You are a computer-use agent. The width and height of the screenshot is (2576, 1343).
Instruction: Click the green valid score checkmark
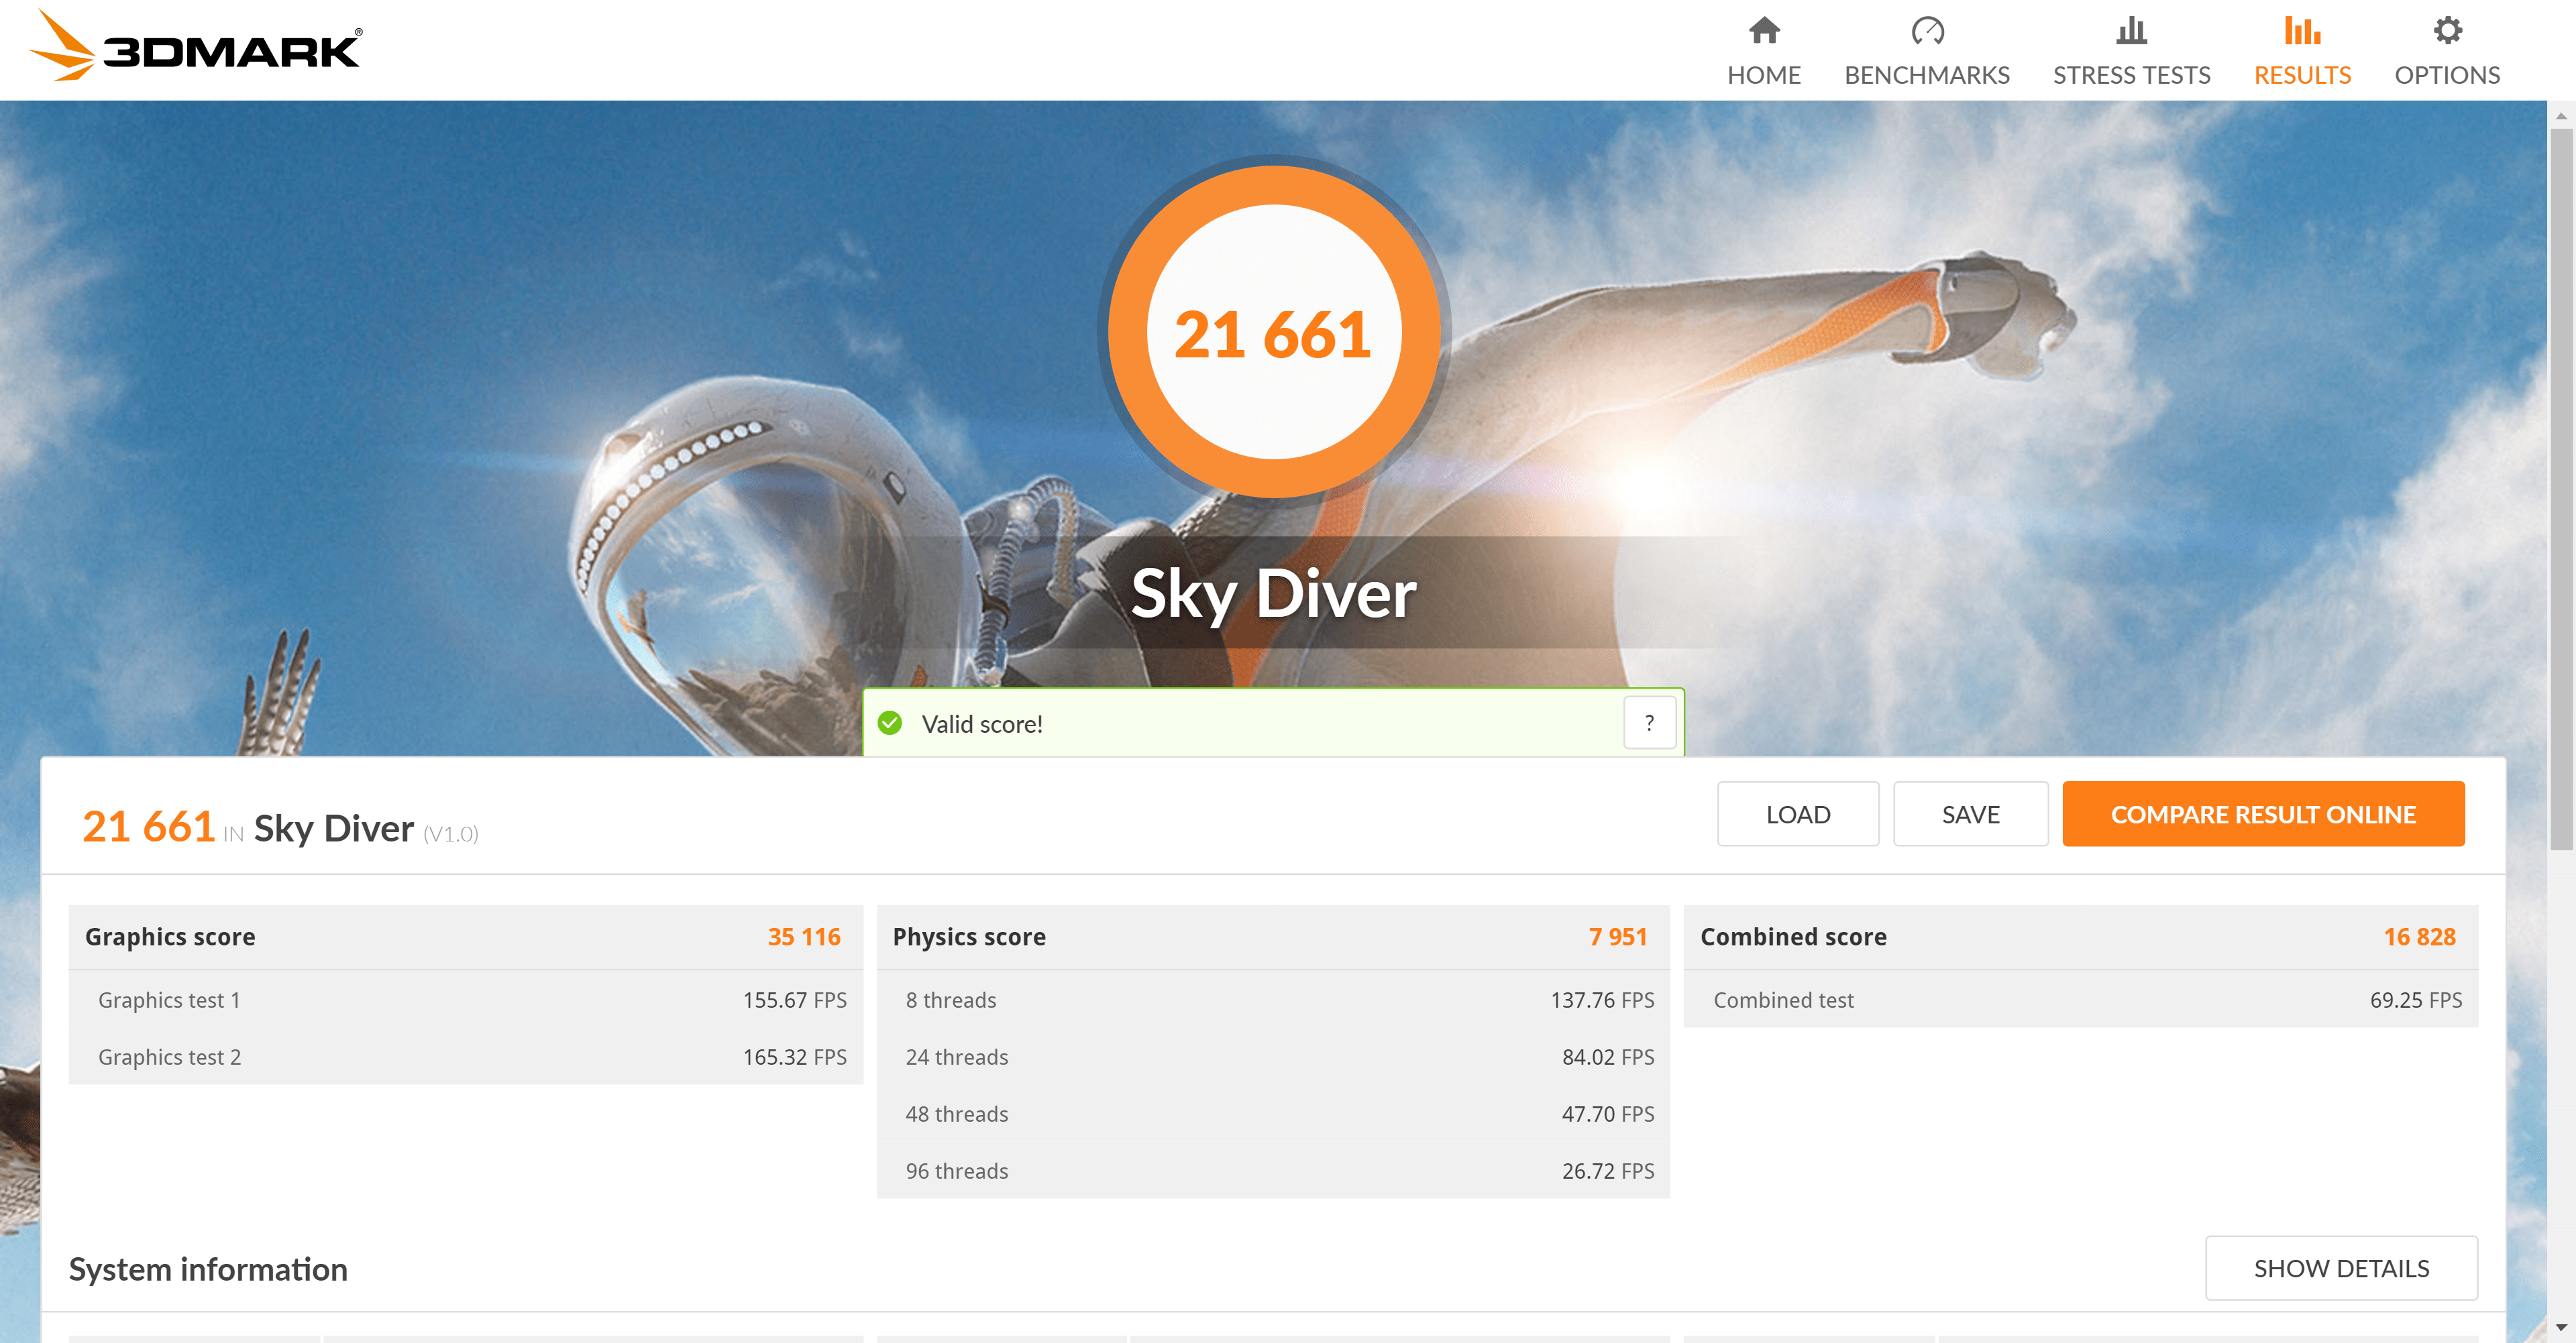tap(889, 723)
